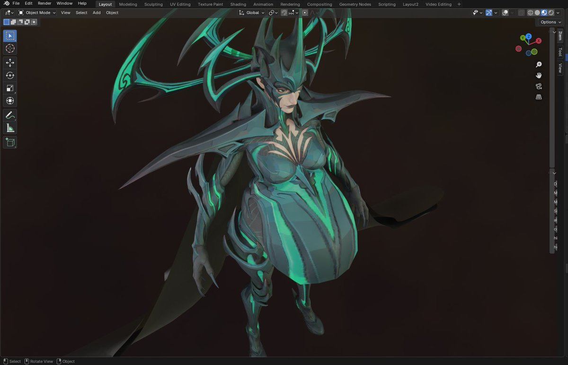This screenshot has width=568, height=365.
Task: Switch to Texture Paint workspace
Action: coord(210,4)
